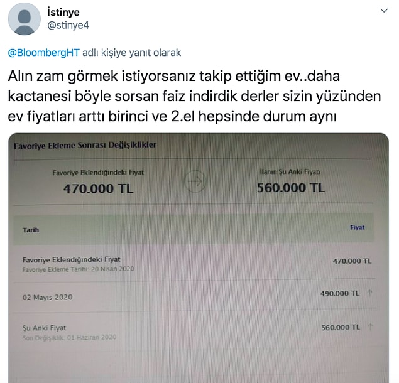
Task: Select the Favoriye Eklendiğindeki Fiyat row
Action: [x=195, y=264]
